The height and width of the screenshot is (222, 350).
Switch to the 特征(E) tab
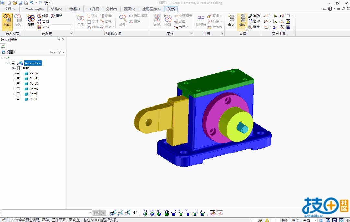74,9
